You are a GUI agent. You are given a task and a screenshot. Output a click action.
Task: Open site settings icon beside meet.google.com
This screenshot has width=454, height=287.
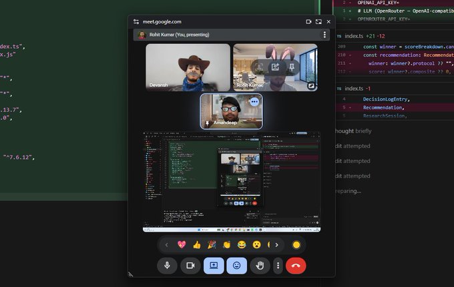[x=136, y=22]
